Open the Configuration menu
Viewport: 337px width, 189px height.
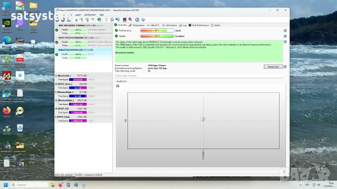(x=90, y=15)
